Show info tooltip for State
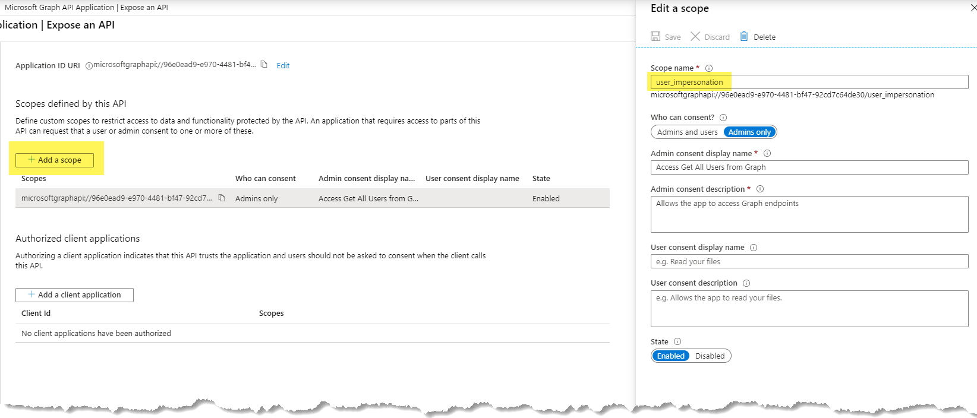Screen dimensions: 977x418 (677, 341)
